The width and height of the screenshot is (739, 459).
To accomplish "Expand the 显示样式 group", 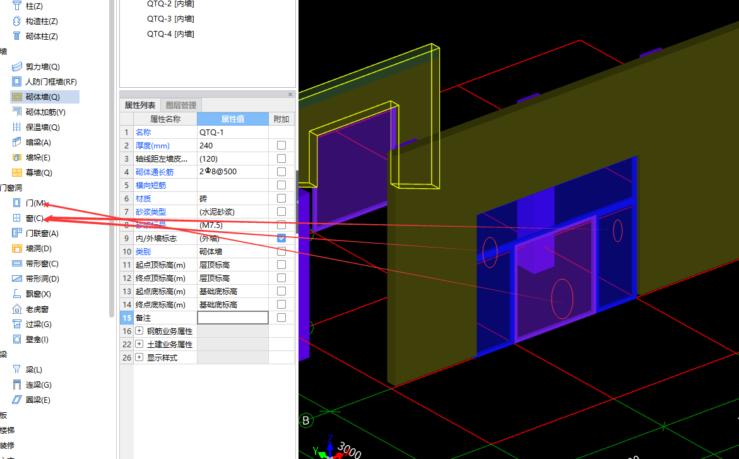I will [139, 357].
